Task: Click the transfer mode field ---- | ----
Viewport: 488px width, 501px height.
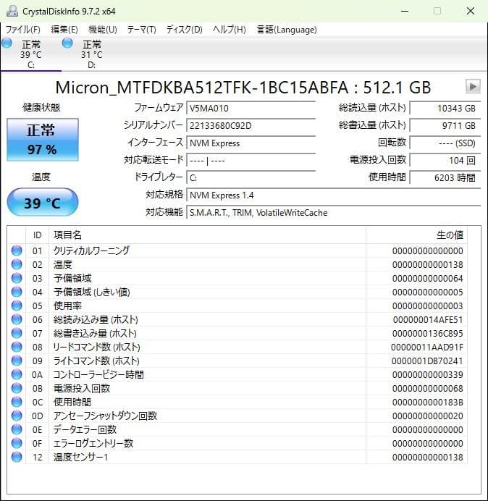Action: (251, 161)
